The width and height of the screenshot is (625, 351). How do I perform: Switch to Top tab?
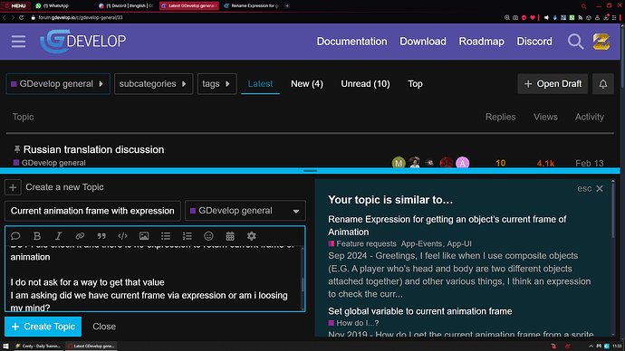(415, 84)
